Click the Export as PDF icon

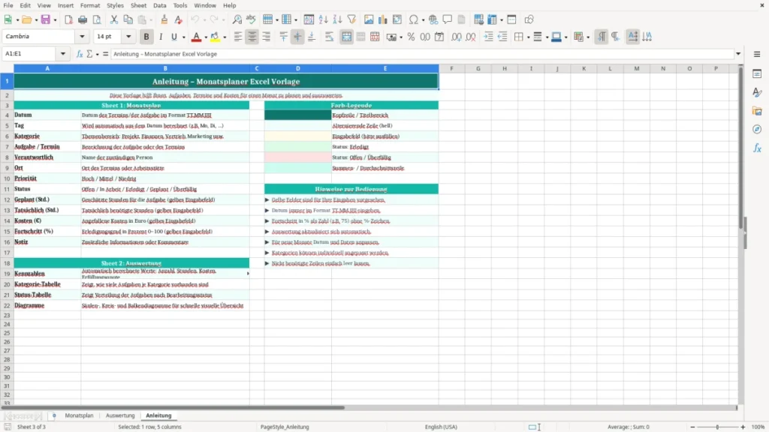[68, 19]
